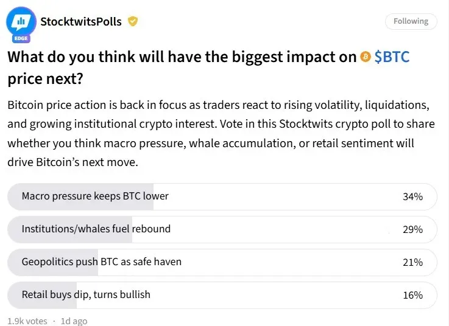Click the 1.9k votes count
Image resolution: width=449 pixels, height=326 pixels.
coord(27,321)
